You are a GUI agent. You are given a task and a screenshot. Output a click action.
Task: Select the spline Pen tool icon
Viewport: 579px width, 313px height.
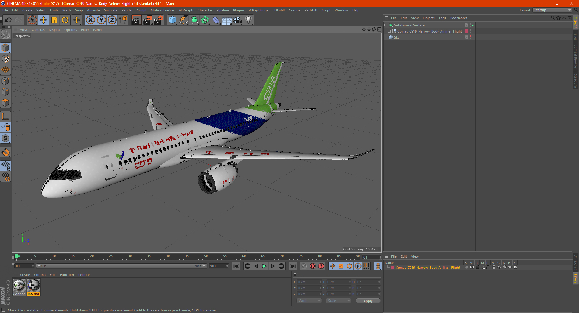pos(183,20)
